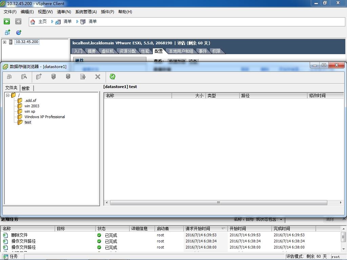Open the 帮助(H) menu
Screen dimensions: 347x260
(125, 12)
